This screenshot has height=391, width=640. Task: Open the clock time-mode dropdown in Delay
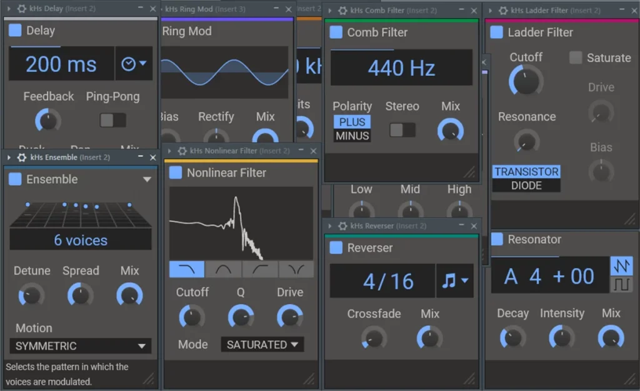click(x=134, y=64)
